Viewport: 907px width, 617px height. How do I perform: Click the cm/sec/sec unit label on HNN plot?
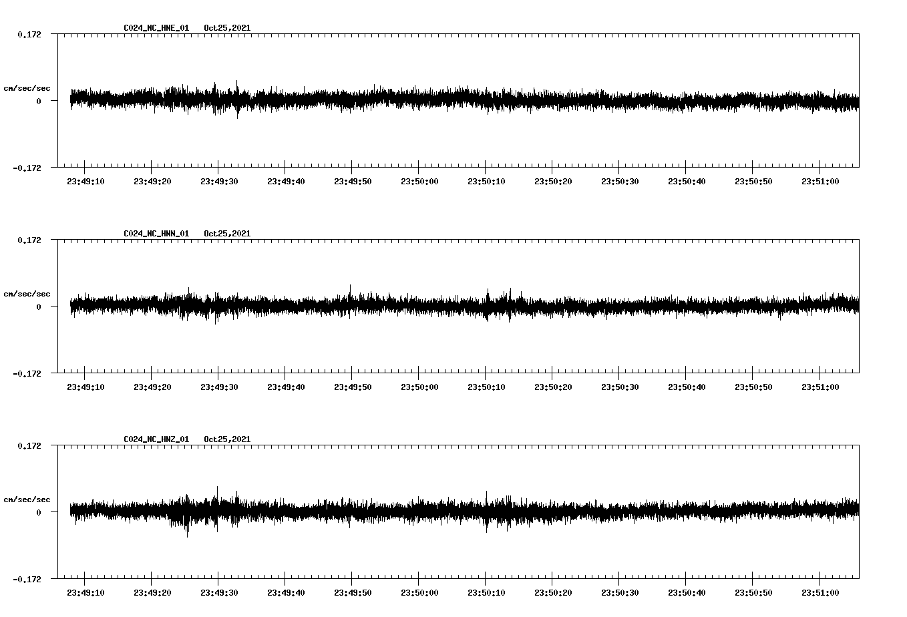[x=27, y=294]
